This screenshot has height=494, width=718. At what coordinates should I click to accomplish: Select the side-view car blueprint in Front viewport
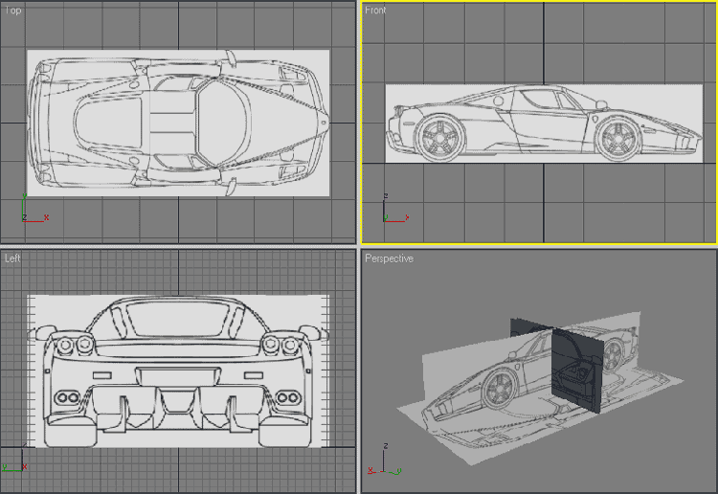tap(544, 123)
